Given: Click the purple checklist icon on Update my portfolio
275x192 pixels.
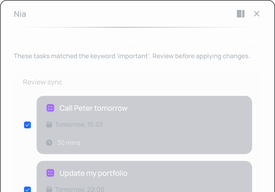Looking at the screenshot, I should pos(50,173).
